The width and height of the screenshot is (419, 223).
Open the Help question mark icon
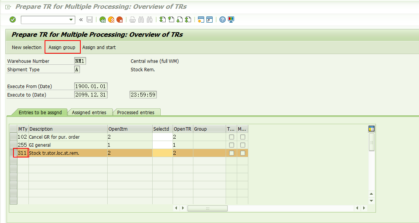click(x=222, y=20)
